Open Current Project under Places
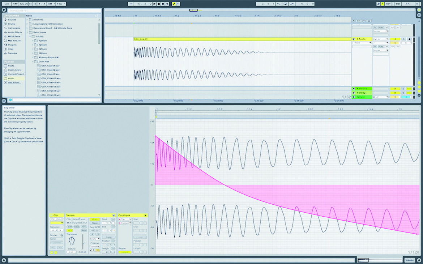 pyautogui.click(x=16, y=74)
